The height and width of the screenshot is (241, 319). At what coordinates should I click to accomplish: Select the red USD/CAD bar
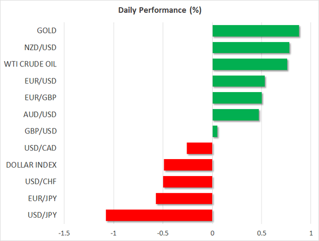(200, 148)
